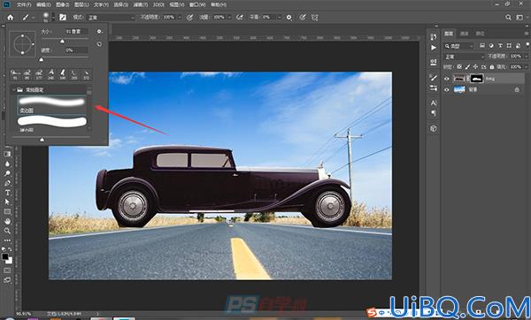531x320 pixels.
Task: Open the History panel icon
Action: click(x=434, y=36)
